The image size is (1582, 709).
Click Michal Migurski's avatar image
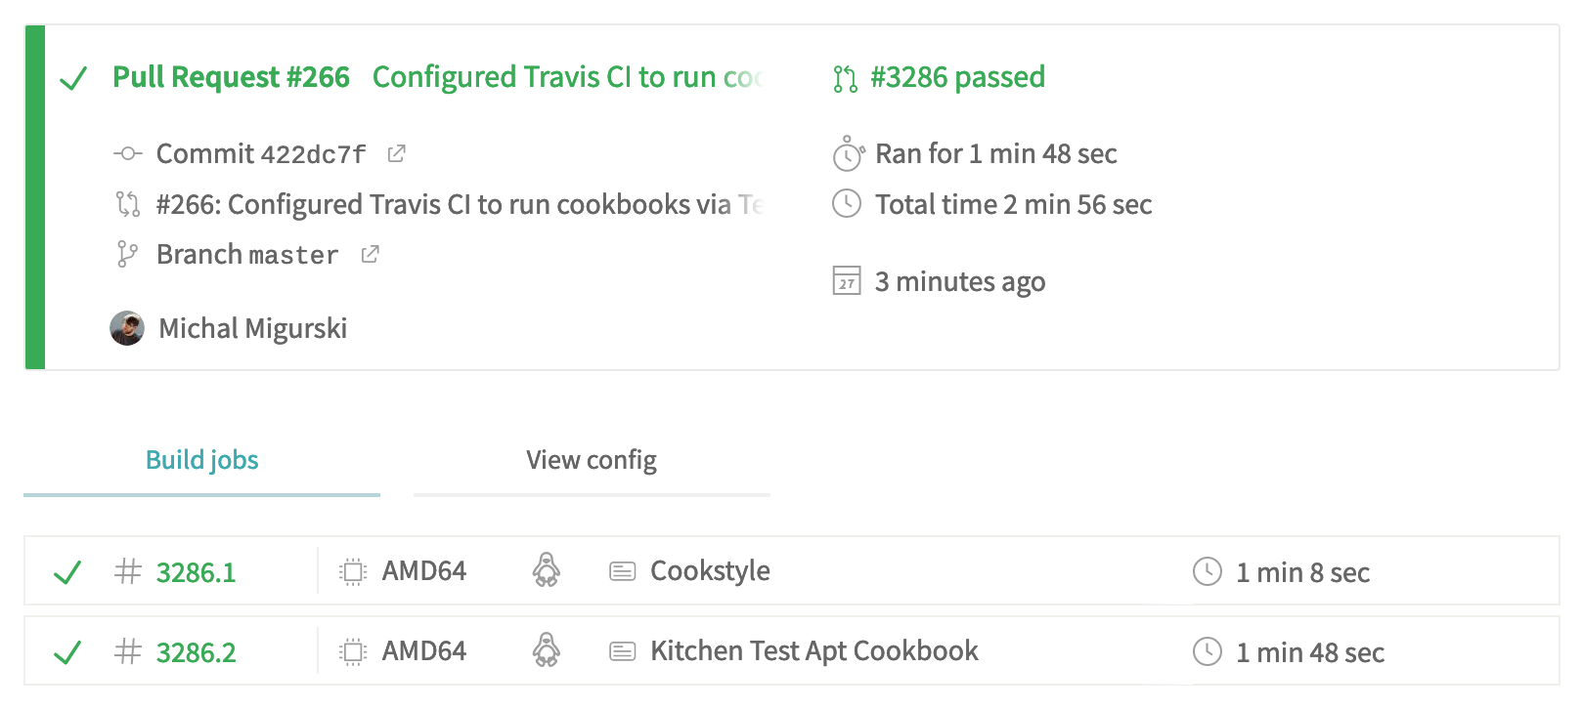point(127,328)
